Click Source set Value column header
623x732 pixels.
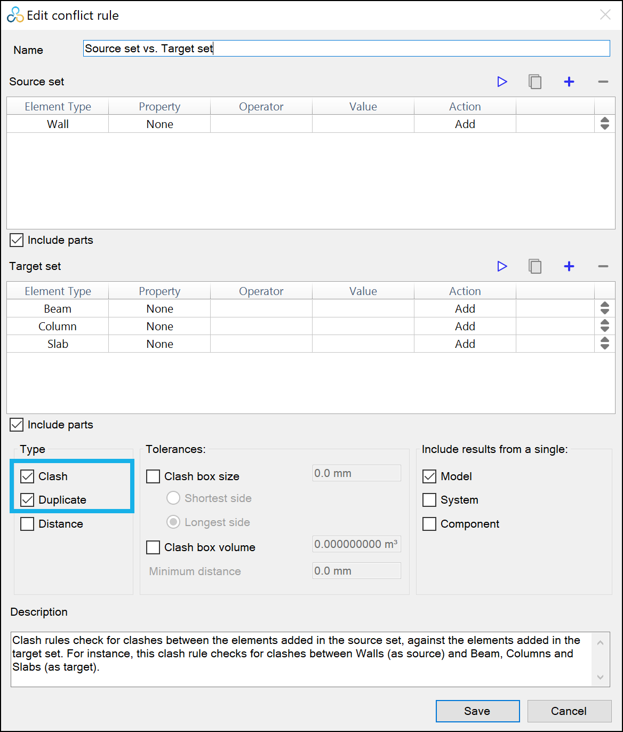coord(363,106)
